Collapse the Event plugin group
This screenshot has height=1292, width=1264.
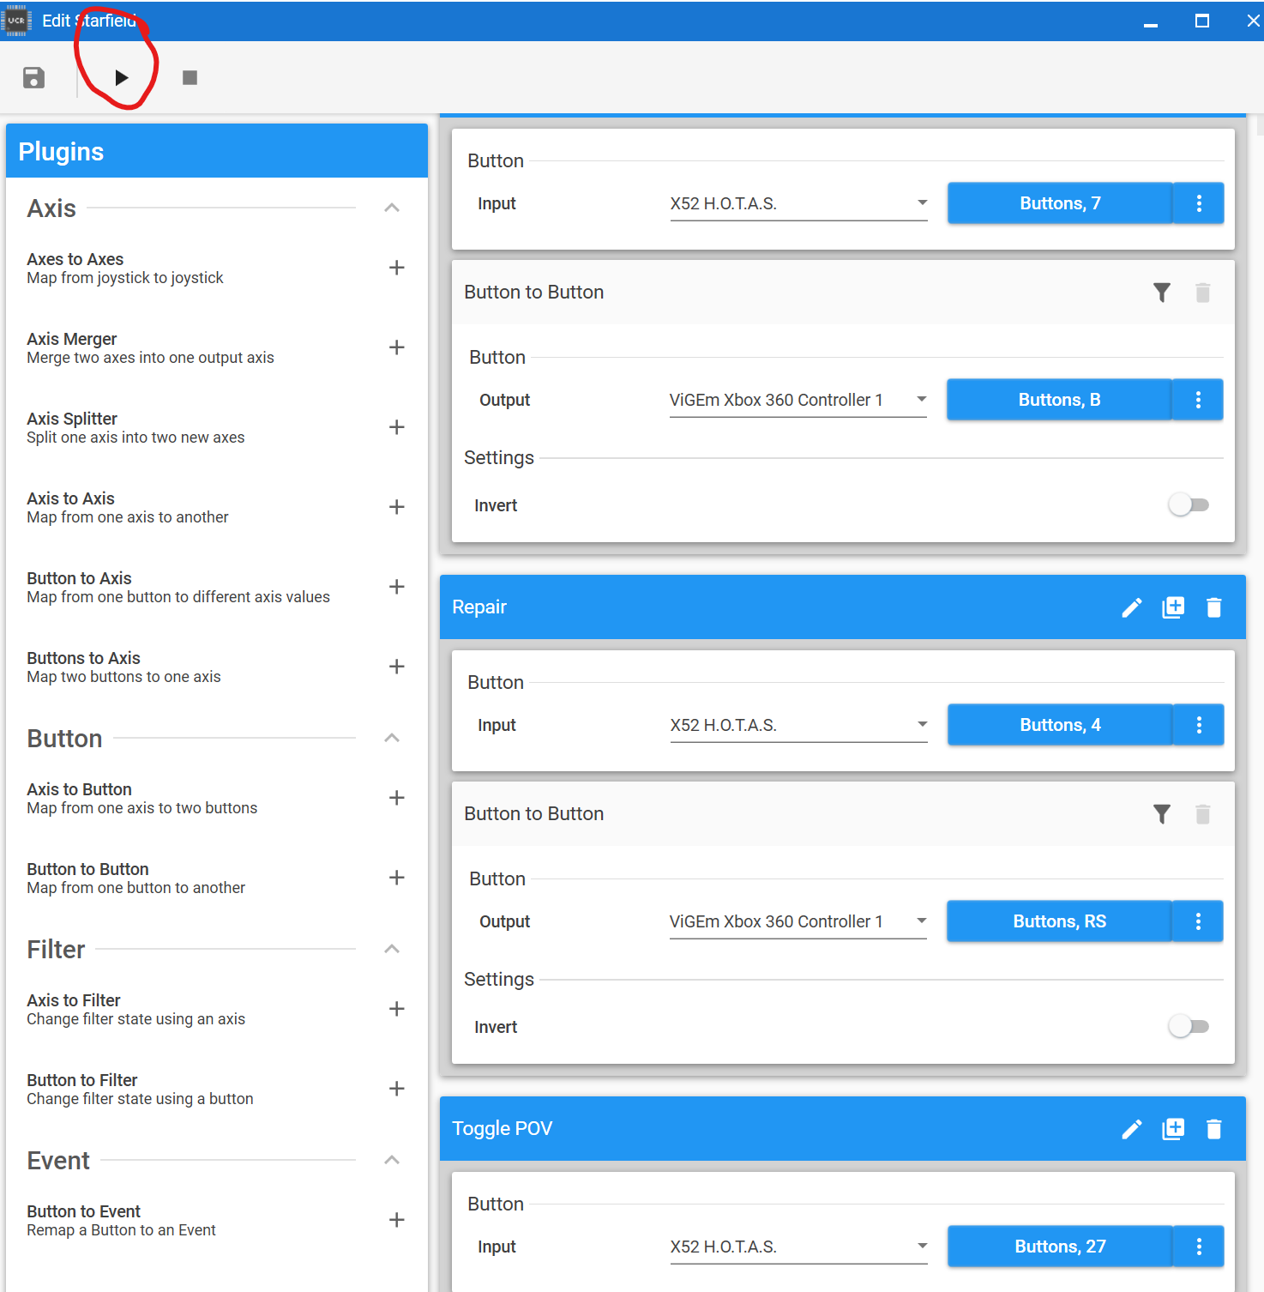coord(392,1160)
